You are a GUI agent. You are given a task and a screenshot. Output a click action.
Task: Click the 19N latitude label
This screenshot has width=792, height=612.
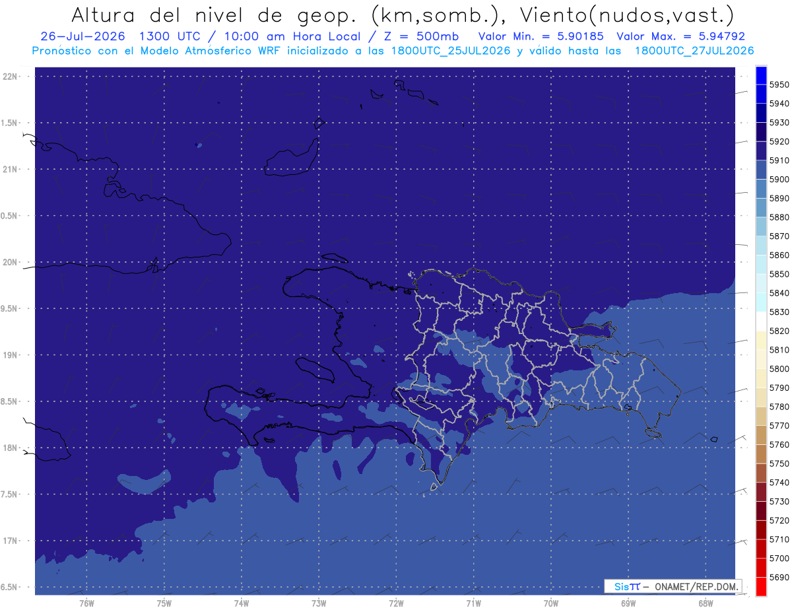(10, 355)
